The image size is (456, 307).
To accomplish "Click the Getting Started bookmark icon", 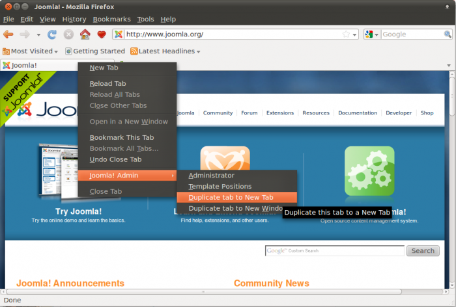I will coord(68,51).
